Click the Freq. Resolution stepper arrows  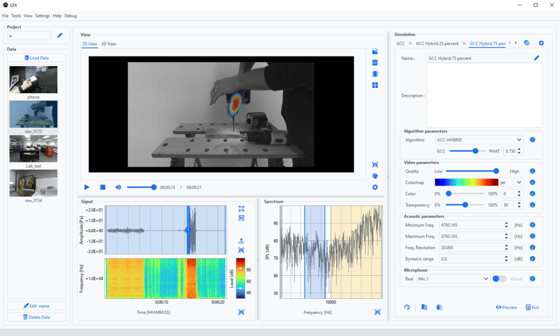pyautogui.click(x=506, y=247)
